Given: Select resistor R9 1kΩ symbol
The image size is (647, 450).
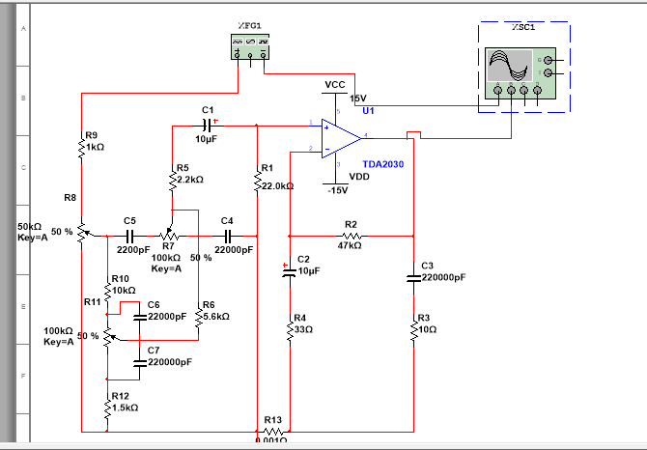Looking at the screenshot, I should pyautogui.click(x=82, y=149).
